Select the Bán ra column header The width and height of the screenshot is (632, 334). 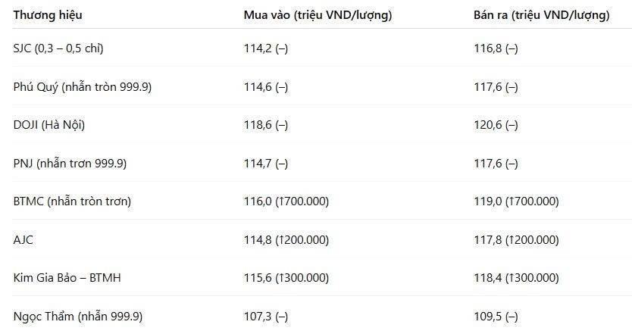[x=541, y=15]
